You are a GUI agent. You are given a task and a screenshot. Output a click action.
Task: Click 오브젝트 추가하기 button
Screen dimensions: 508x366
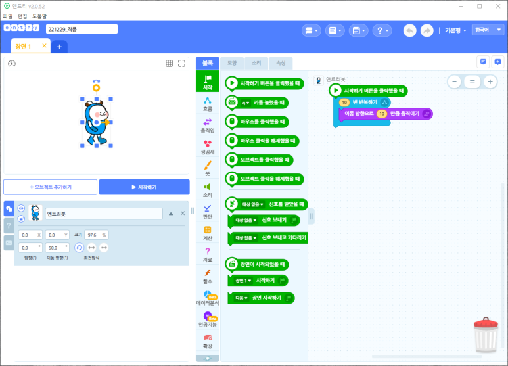50,187
